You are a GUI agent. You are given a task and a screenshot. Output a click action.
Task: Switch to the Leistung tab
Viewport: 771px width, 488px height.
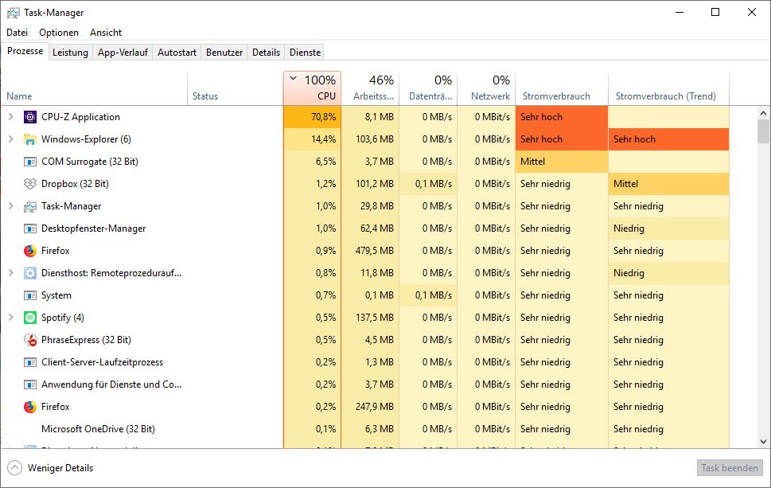coord(70,53)
